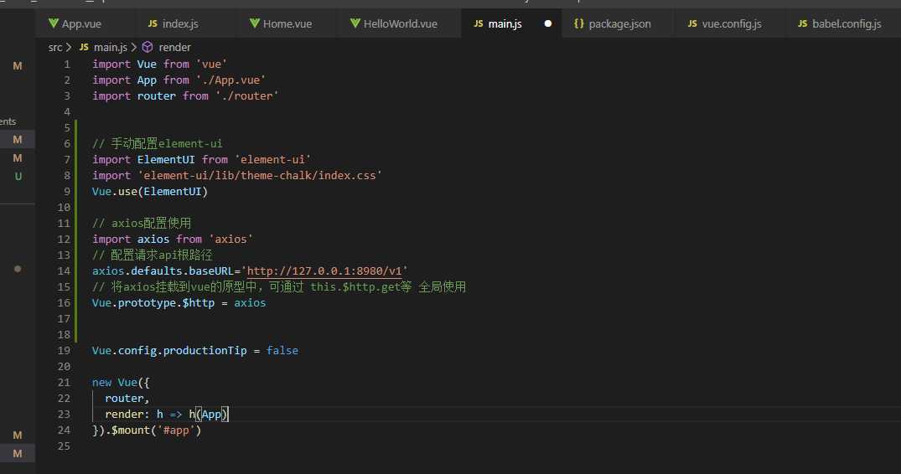The height and width of the screenshot is (474, 901).
Task: Open the src breadcrumb folder dropdown
Action: [55, 48]
